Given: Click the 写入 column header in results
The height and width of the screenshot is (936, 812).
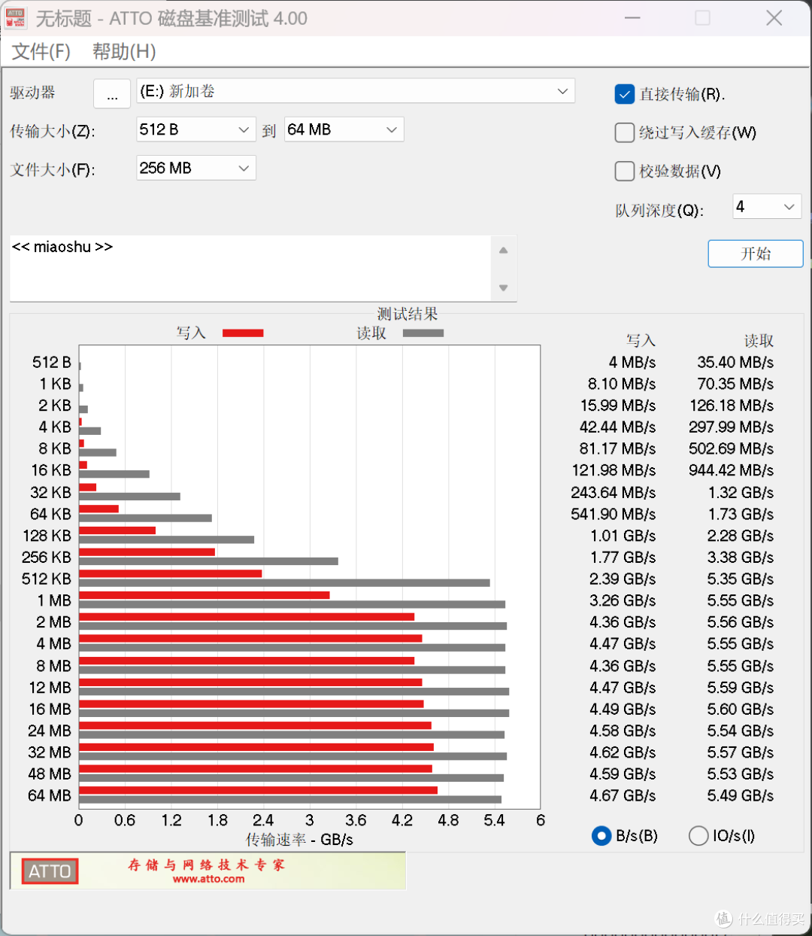Looking at the screenshot, I should (641, 341).
